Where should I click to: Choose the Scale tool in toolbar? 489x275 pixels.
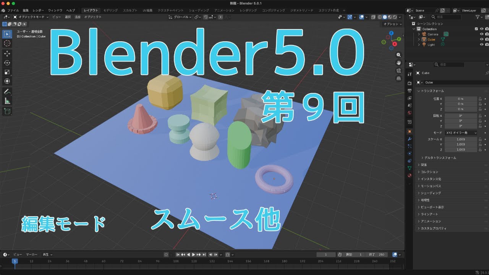pyautogui.click(x=7, y=72)
